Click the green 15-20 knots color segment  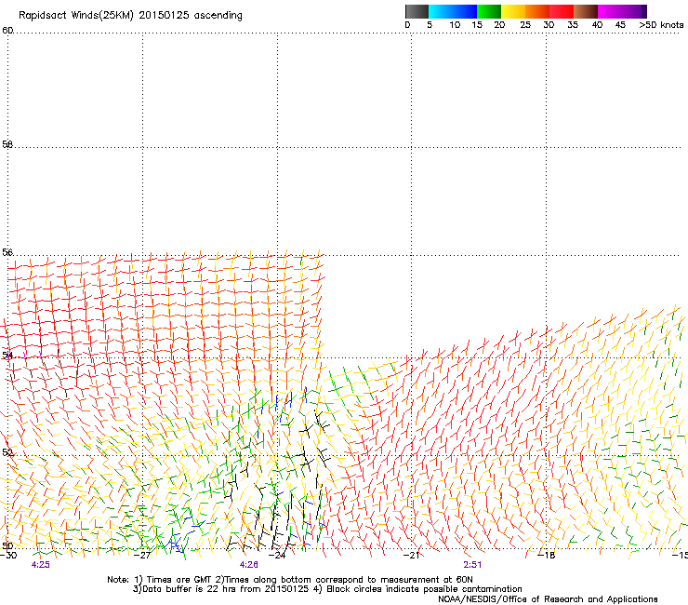pyautogui.click(x=489, y=11)
